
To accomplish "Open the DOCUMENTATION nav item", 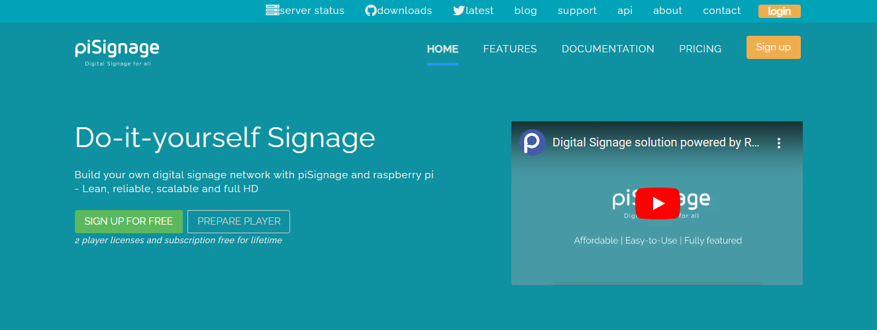I will [608, 49].
